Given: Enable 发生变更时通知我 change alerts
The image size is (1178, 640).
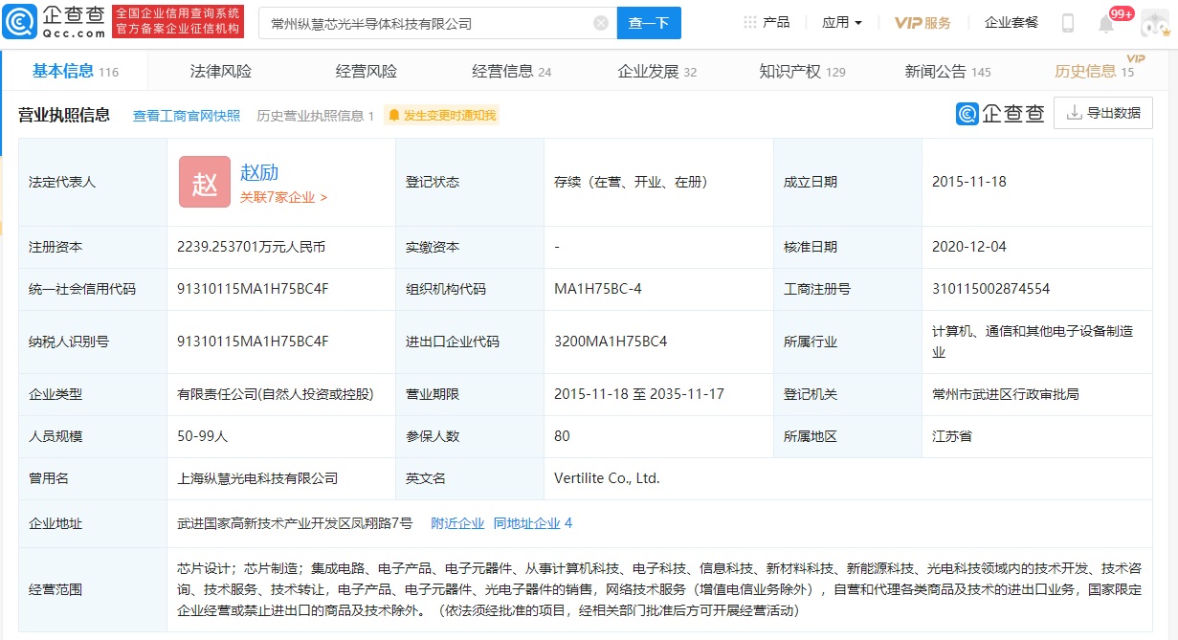Looking at the screenshot, I should coord(440,114).
